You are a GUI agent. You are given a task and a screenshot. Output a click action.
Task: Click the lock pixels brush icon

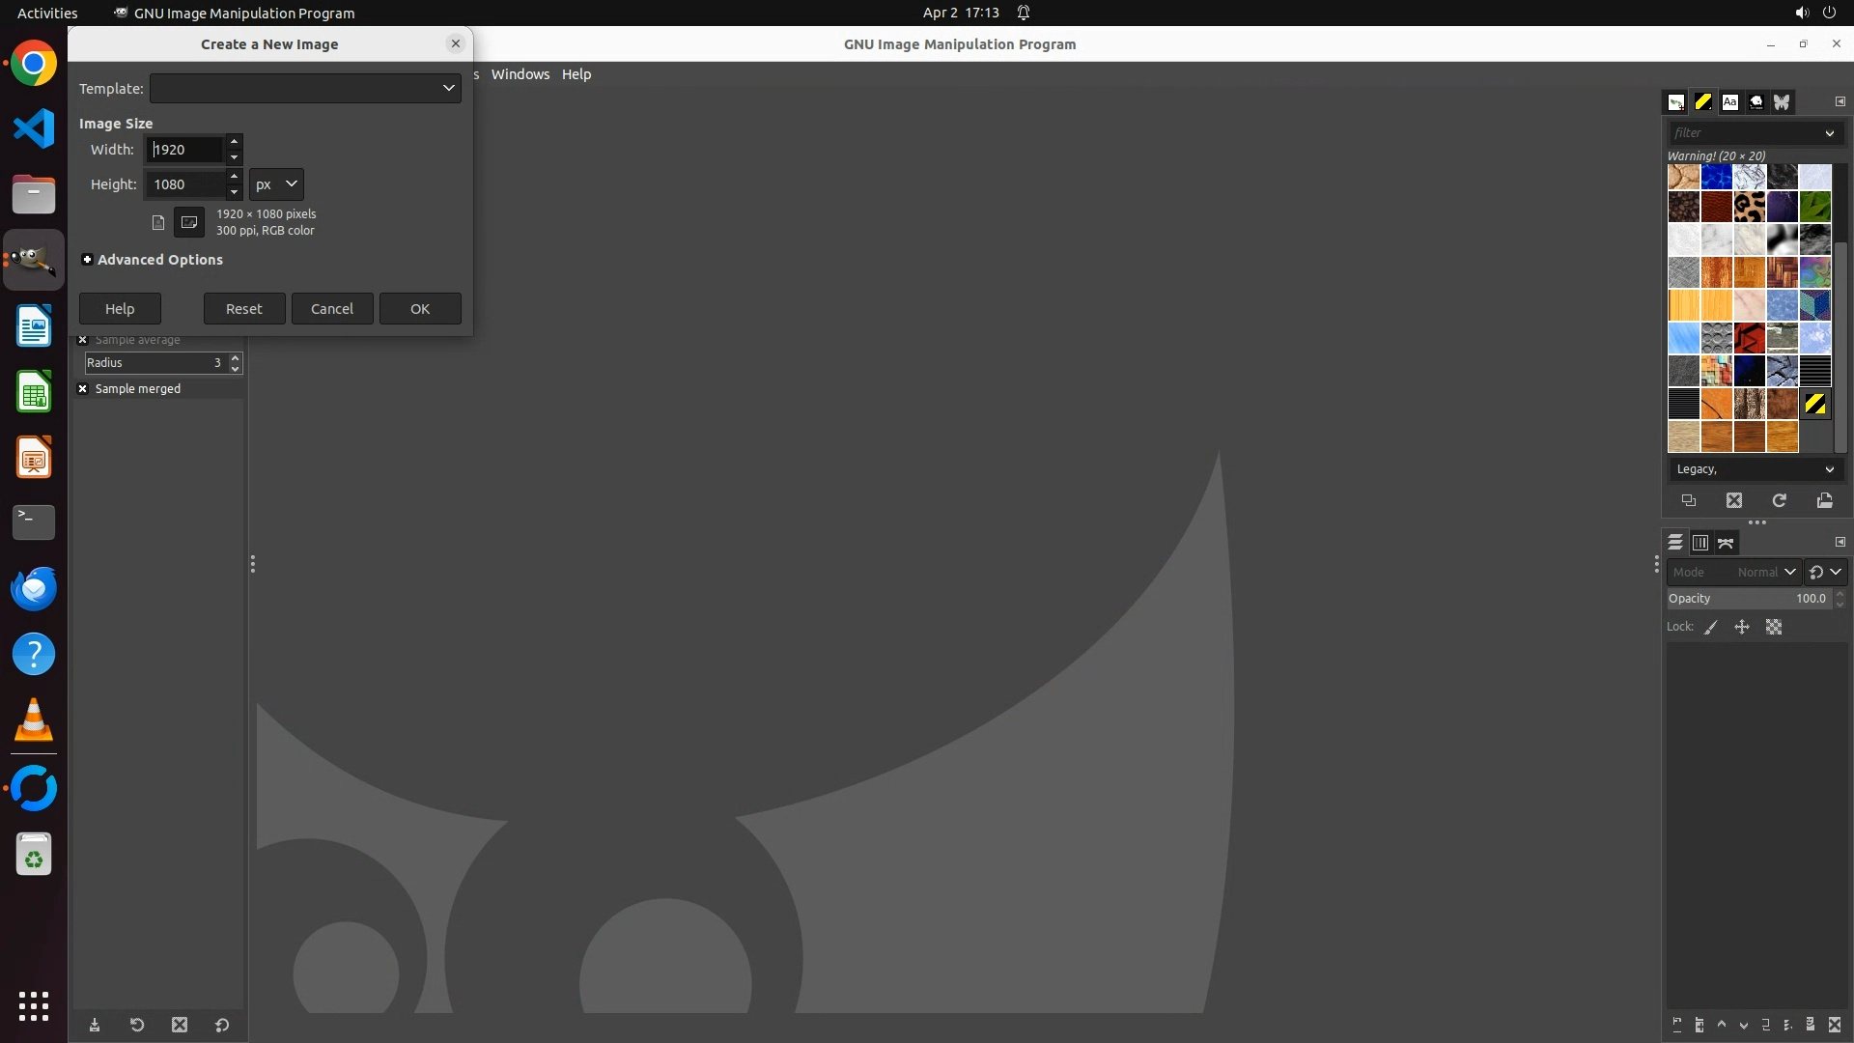pos(1711,627)
